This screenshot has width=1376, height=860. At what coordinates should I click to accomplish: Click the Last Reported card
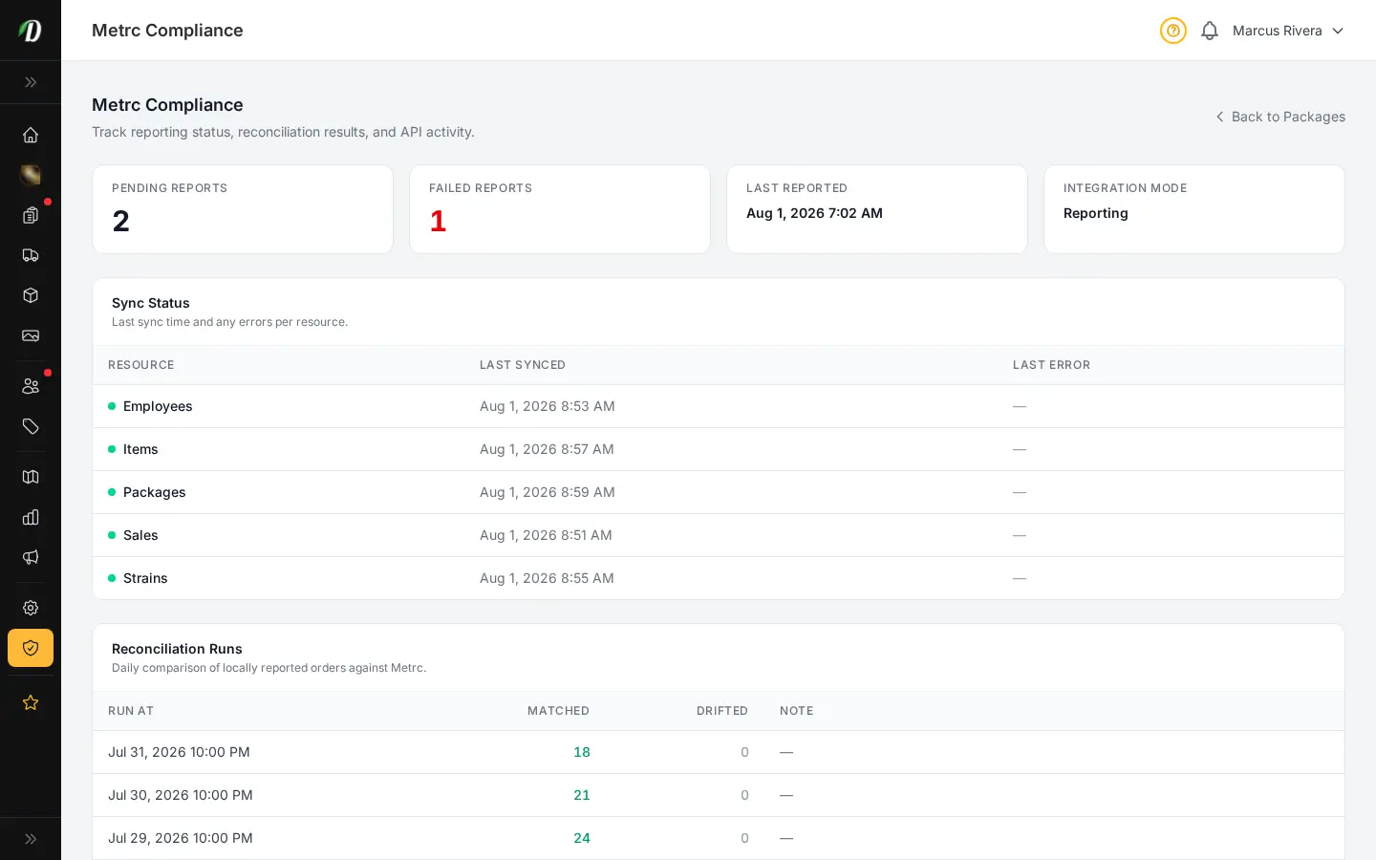(877, 209)
